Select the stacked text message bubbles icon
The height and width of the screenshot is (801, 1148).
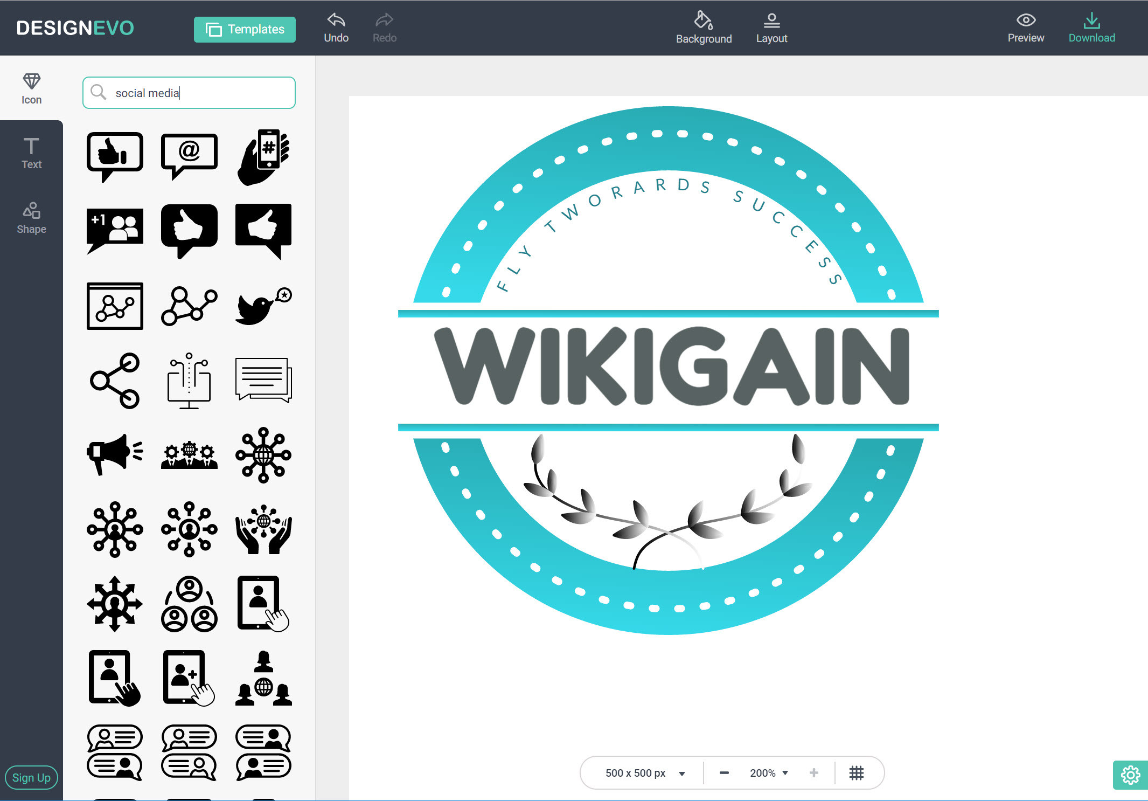point(263,380)
